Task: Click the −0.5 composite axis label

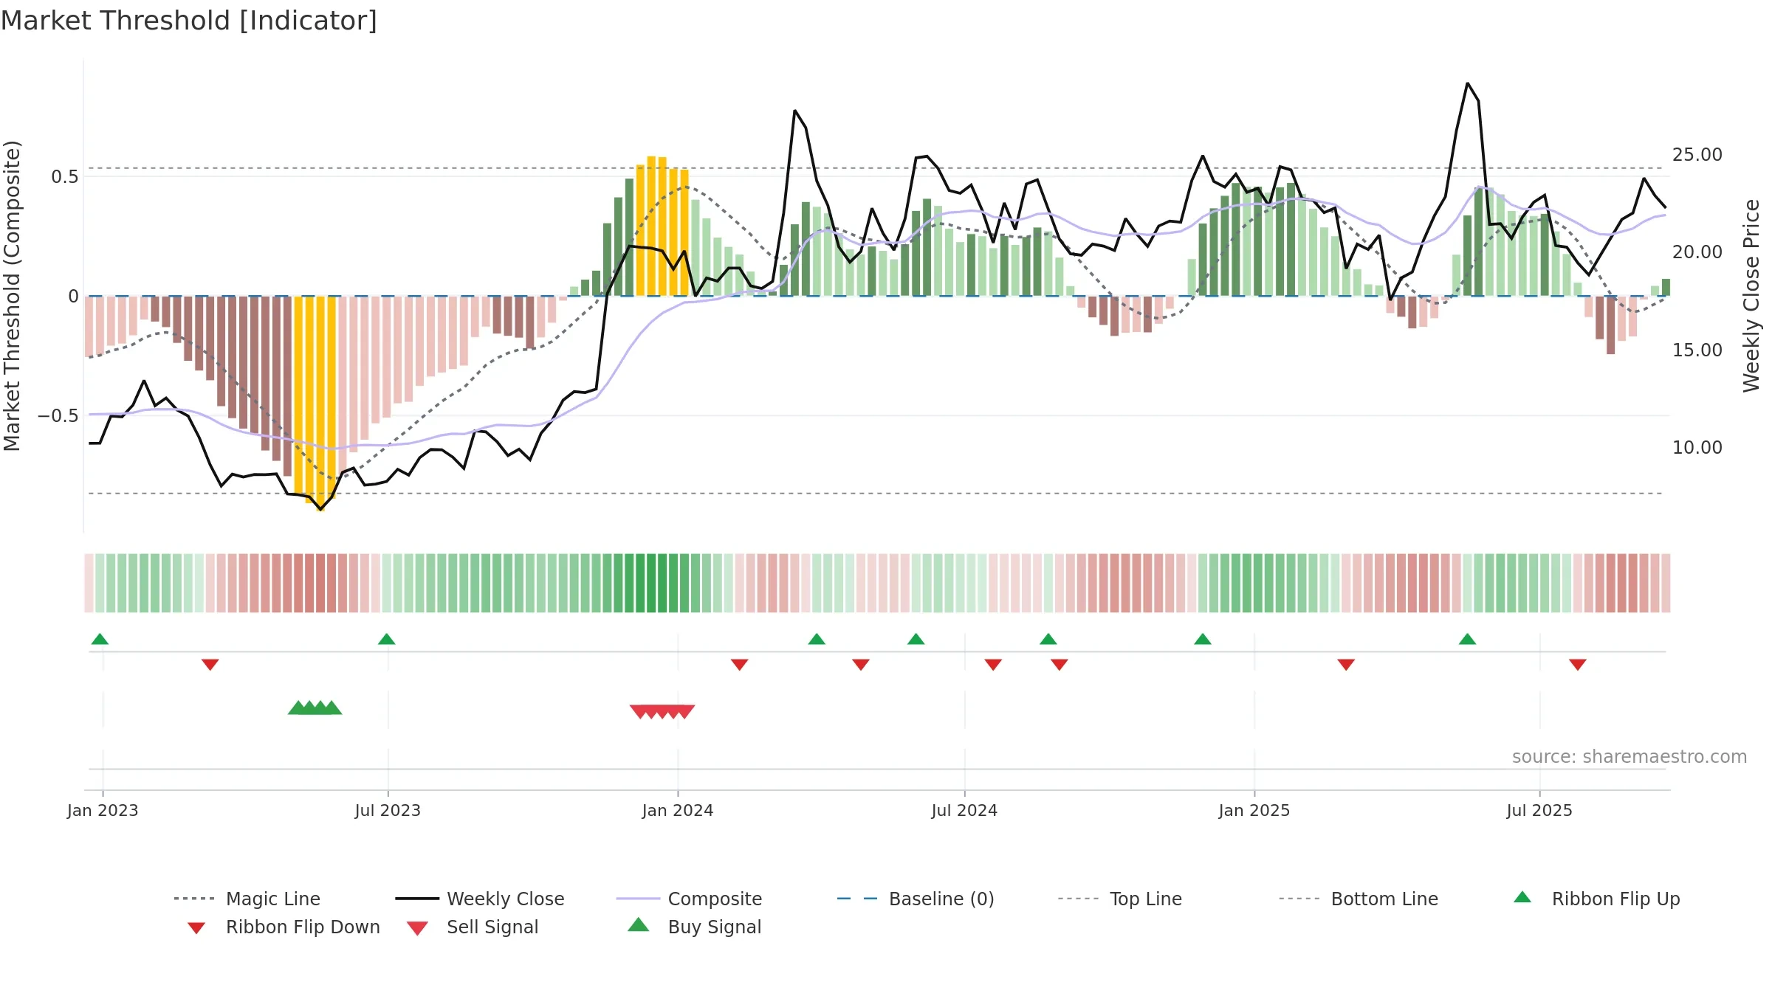Action: coord(58,416)
